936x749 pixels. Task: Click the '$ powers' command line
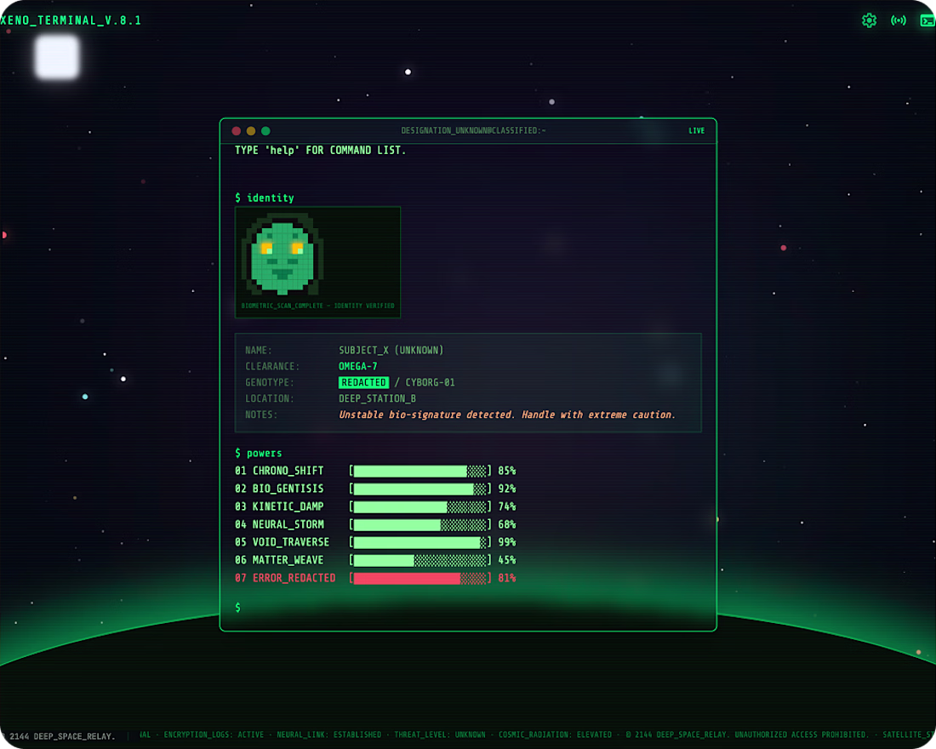[259, 454]
